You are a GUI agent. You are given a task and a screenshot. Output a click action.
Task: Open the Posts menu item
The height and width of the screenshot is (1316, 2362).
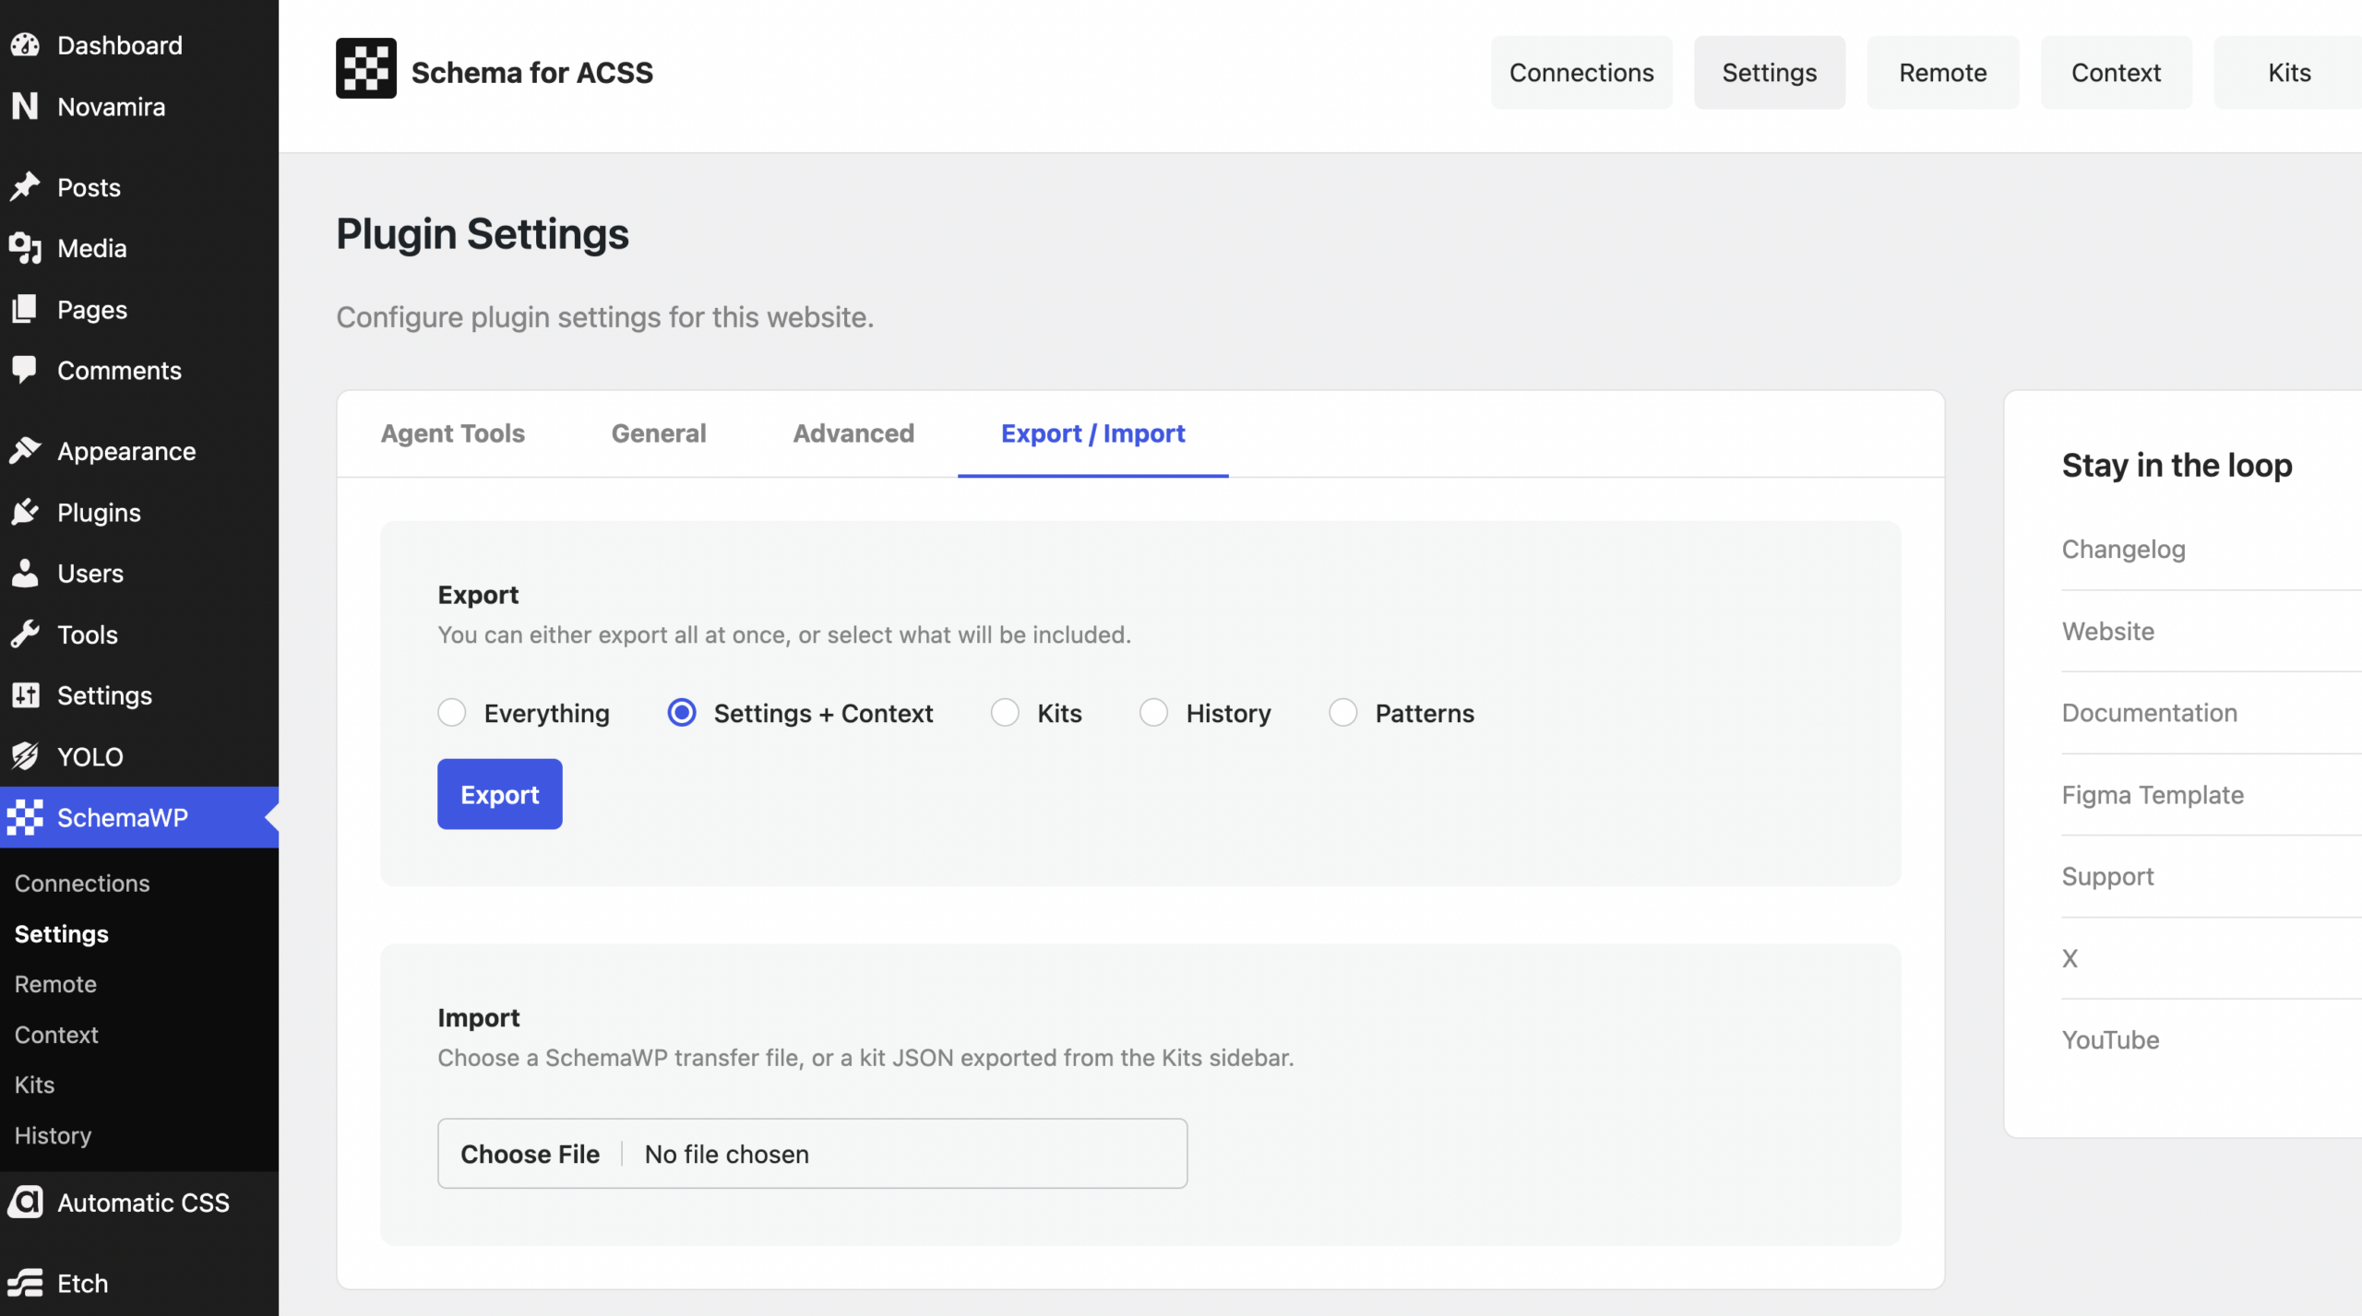coord(139,187)
